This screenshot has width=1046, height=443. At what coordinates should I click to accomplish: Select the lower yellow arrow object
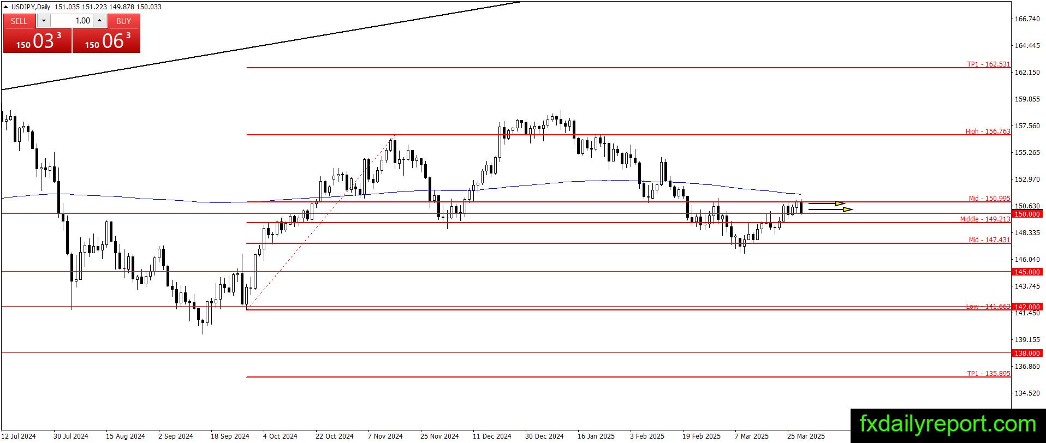(830, 209)
